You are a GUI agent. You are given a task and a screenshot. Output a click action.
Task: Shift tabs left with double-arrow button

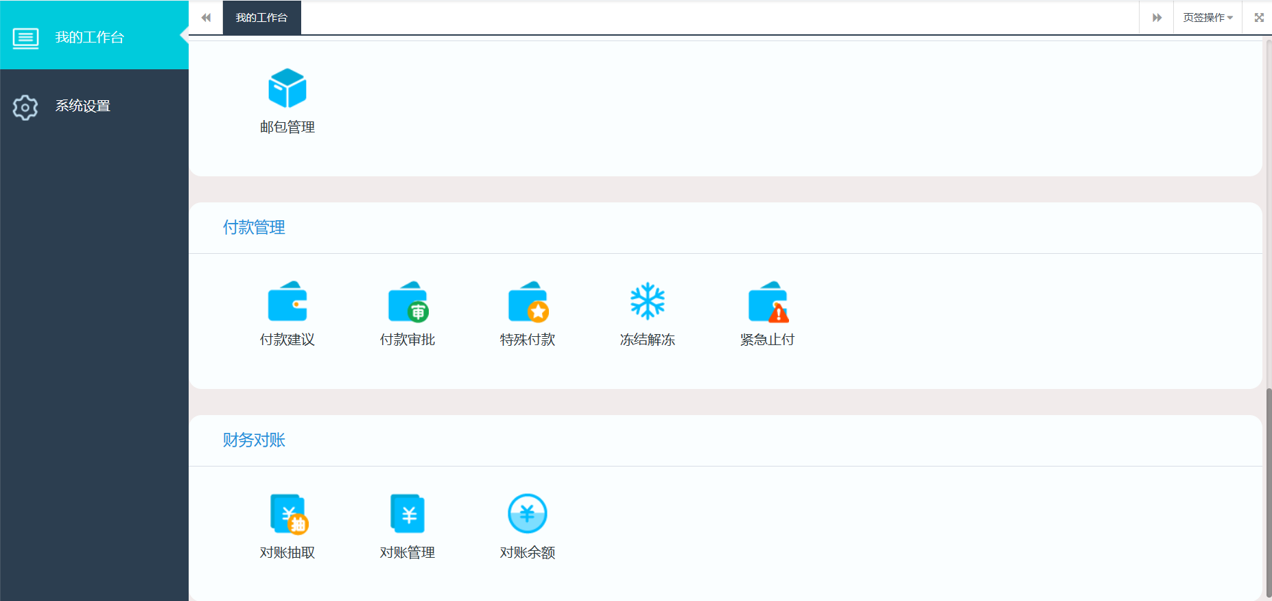pos(206,18)
